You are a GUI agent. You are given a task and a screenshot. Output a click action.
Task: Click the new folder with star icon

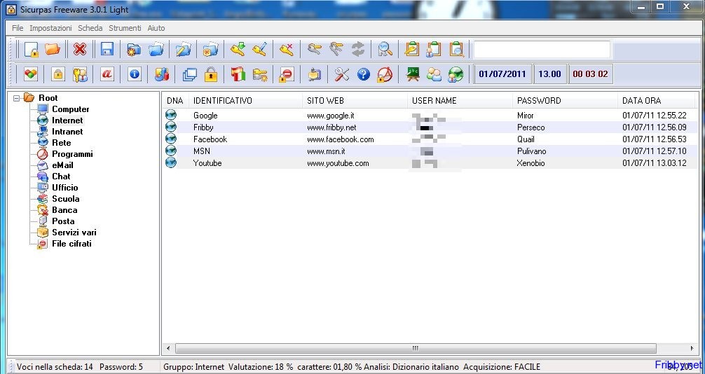[x=134, y=50]
